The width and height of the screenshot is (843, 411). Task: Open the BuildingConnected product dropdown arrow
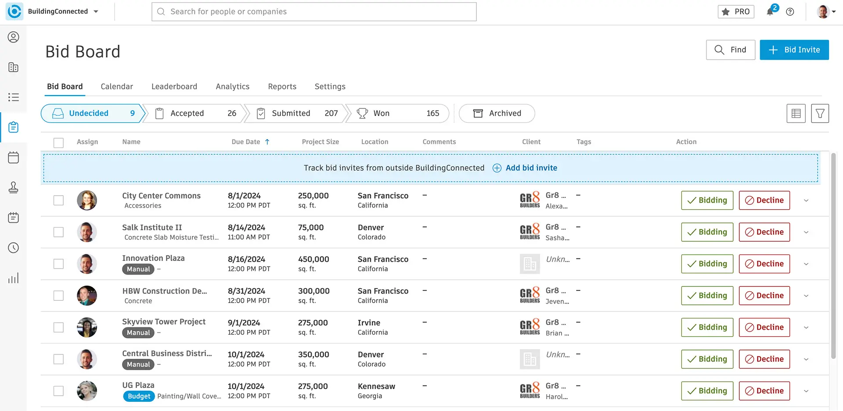coord(96,12)
